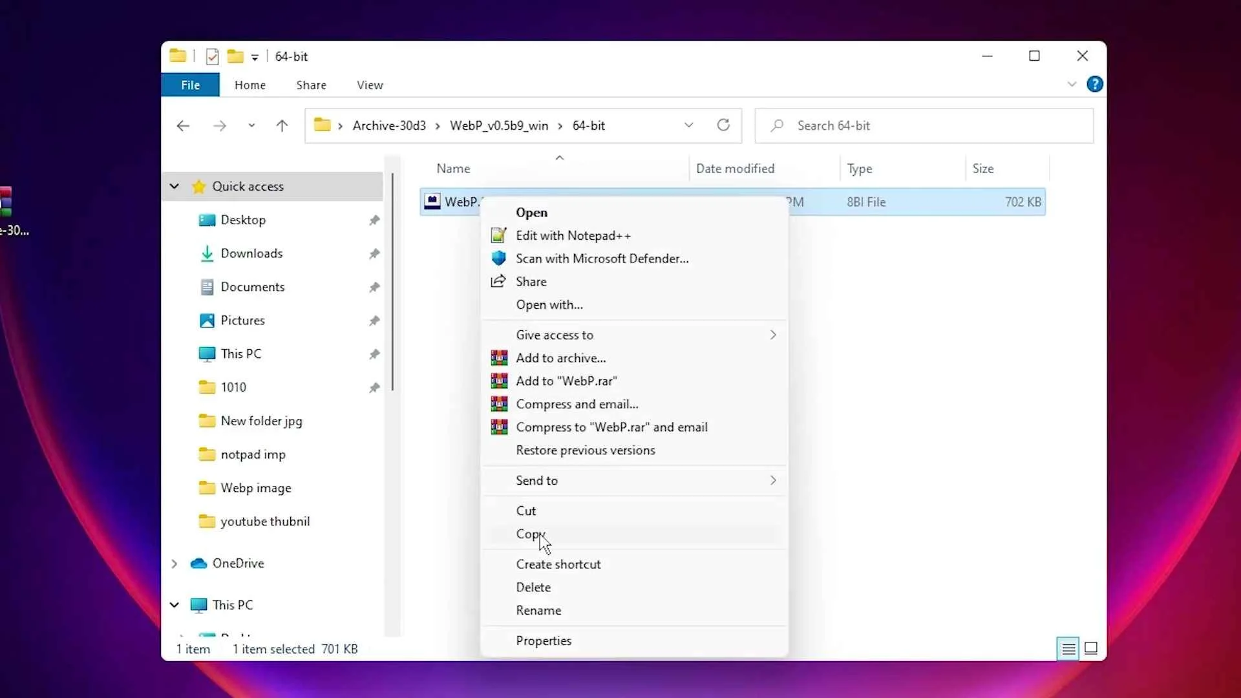Open the recent locations dropdown arrow
This screenshot has width=1241, height=698.
(251, 126)
